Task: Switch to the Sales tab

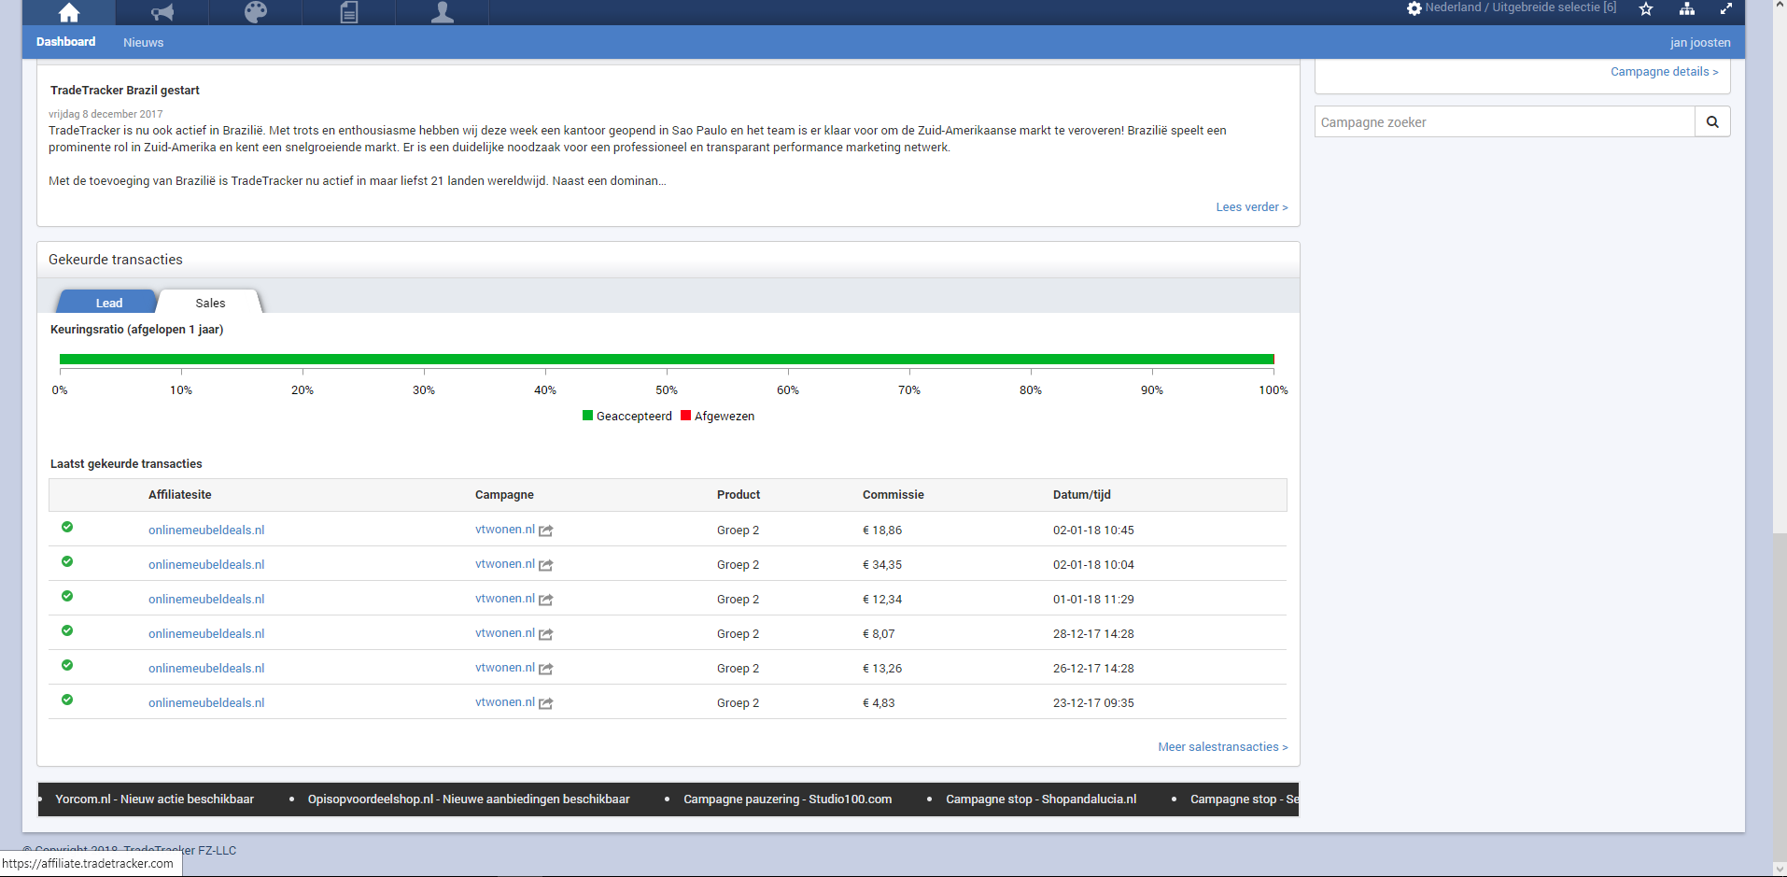Action: (x=210, y=302)
